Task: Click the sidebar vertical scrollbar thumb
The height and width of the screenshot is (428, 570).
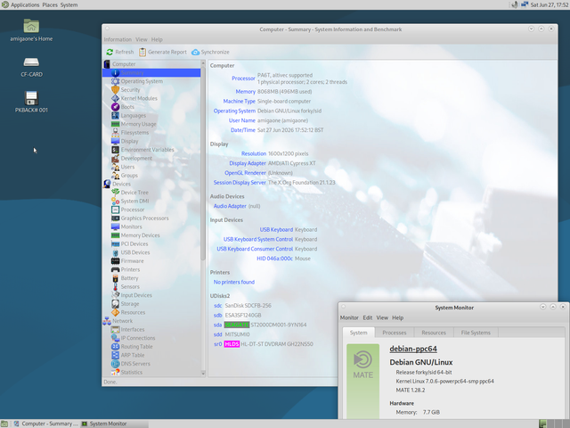Action: [x=203, y=163]
